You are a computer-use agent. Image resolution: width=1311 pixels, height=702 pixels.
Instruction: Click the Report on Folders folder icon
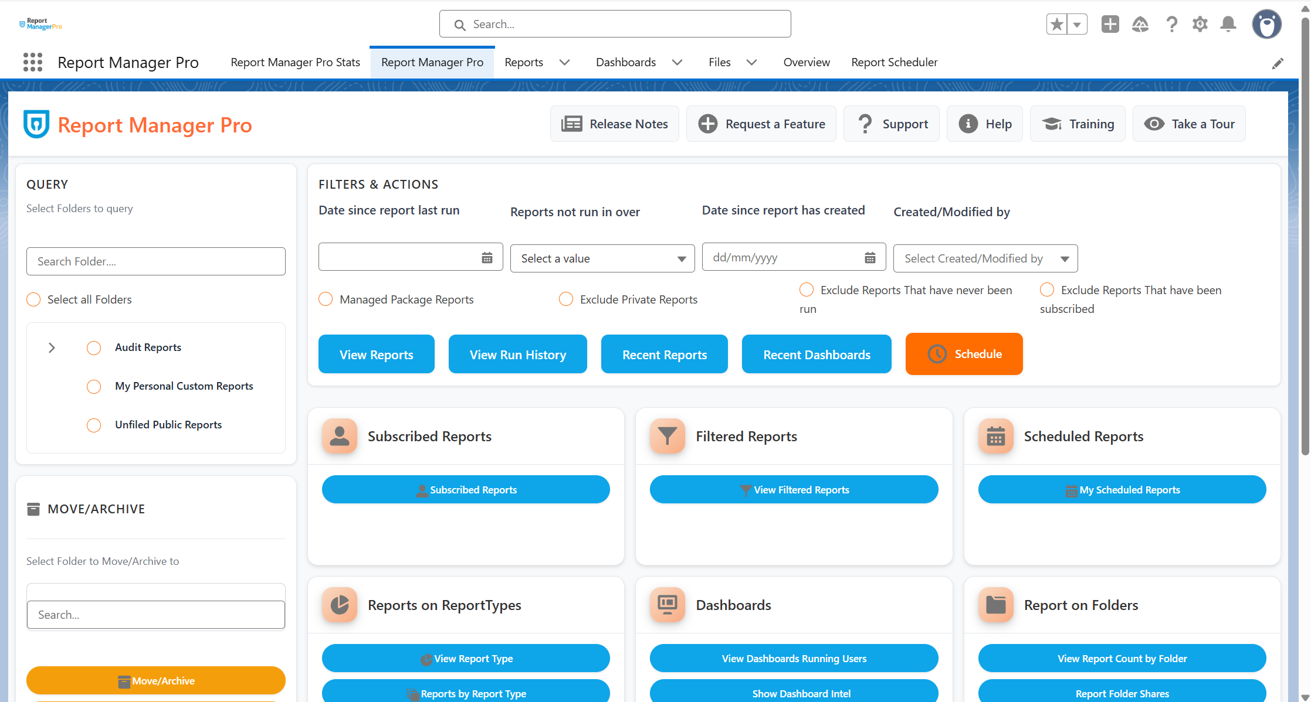pos(996,605)
